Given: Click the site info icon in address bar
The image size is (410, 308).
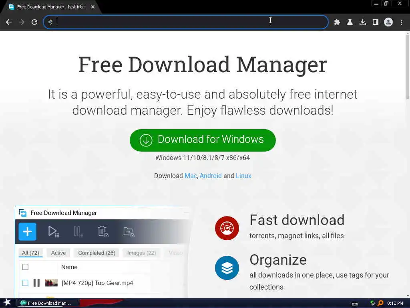Looking at the screenshot, I should [x=50, y=22].
